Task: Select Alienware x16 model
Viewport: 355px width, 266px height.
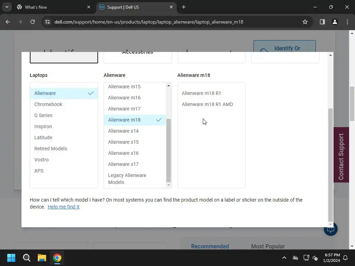Action: tap(135, 153)
